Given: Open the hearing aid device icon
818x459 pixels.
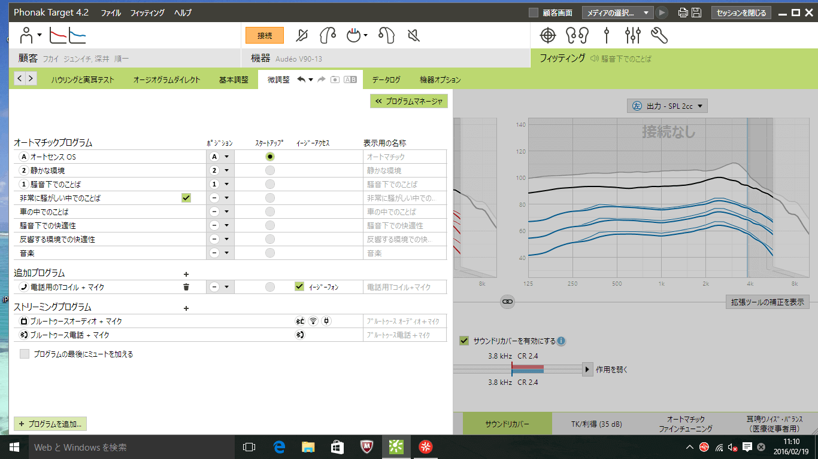Looking at the screenshot, I should (x=387, y=36).
